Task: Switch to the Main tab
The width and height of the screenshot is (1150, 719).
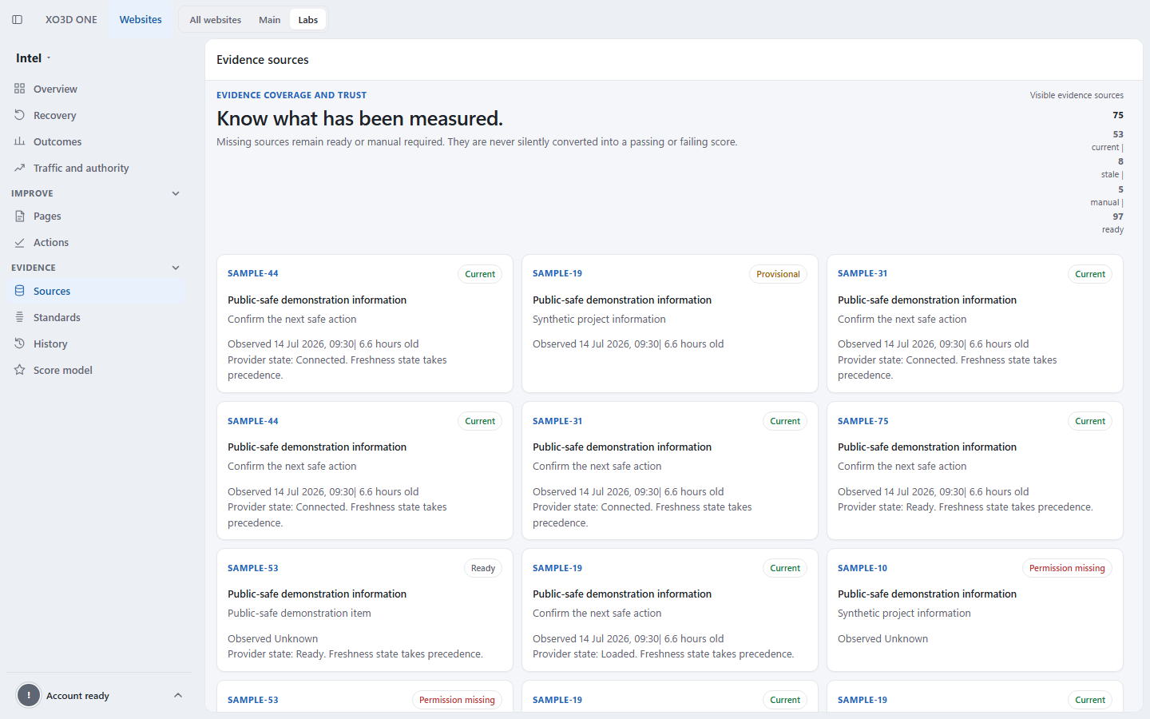Action: tap(269, 20)
